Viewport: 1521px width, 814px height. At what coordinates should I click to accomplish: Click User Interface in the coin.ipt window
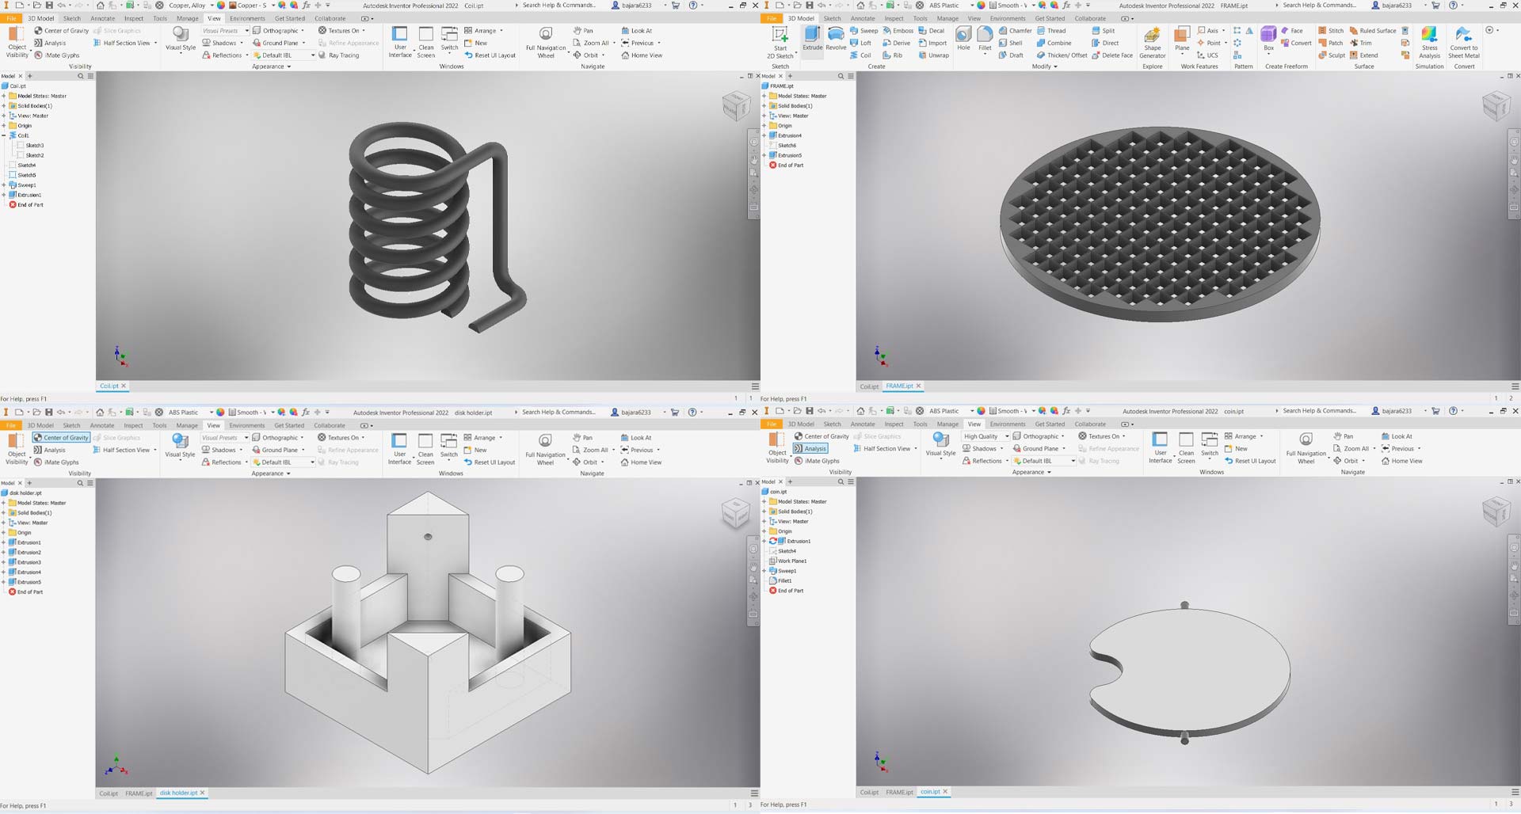click(x=1160, y=448)
